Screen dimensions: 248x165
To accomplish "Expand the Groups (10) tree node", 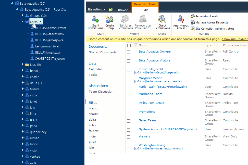I will pyautogui.click(x=23, y=16).
